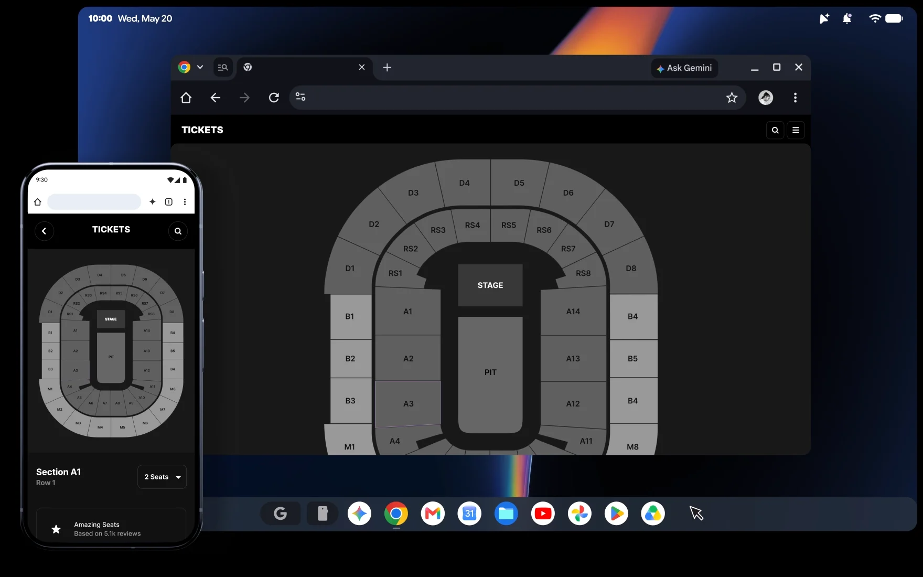
Task: Open Files app from the shelf
Action: pyautogui.click(x=506, y=514)
